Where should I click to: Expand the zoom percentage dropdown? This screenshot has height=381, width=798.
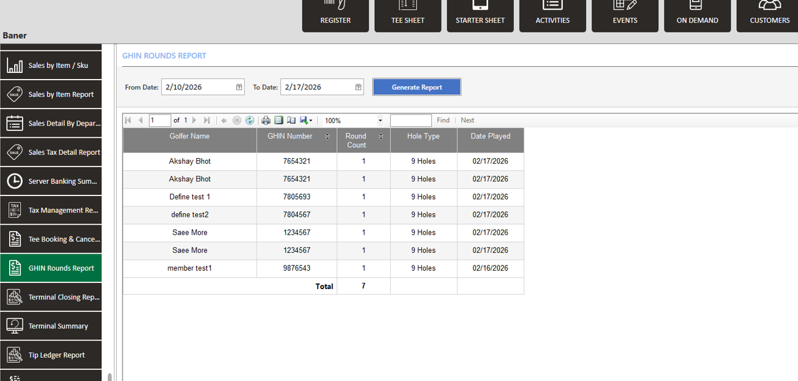[380, 121]
